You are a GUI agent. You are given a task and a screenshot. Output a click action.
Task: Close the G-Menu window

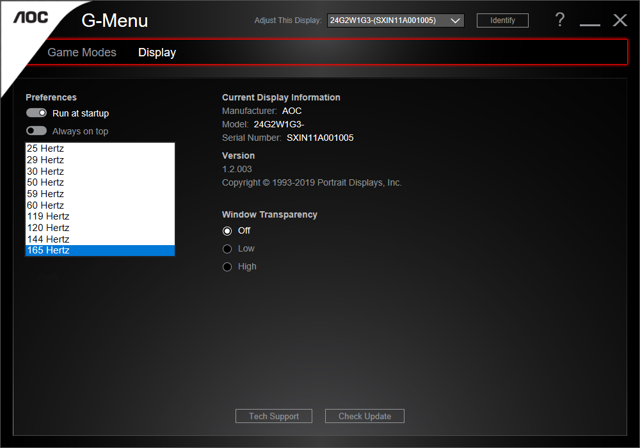pos(620,20)
